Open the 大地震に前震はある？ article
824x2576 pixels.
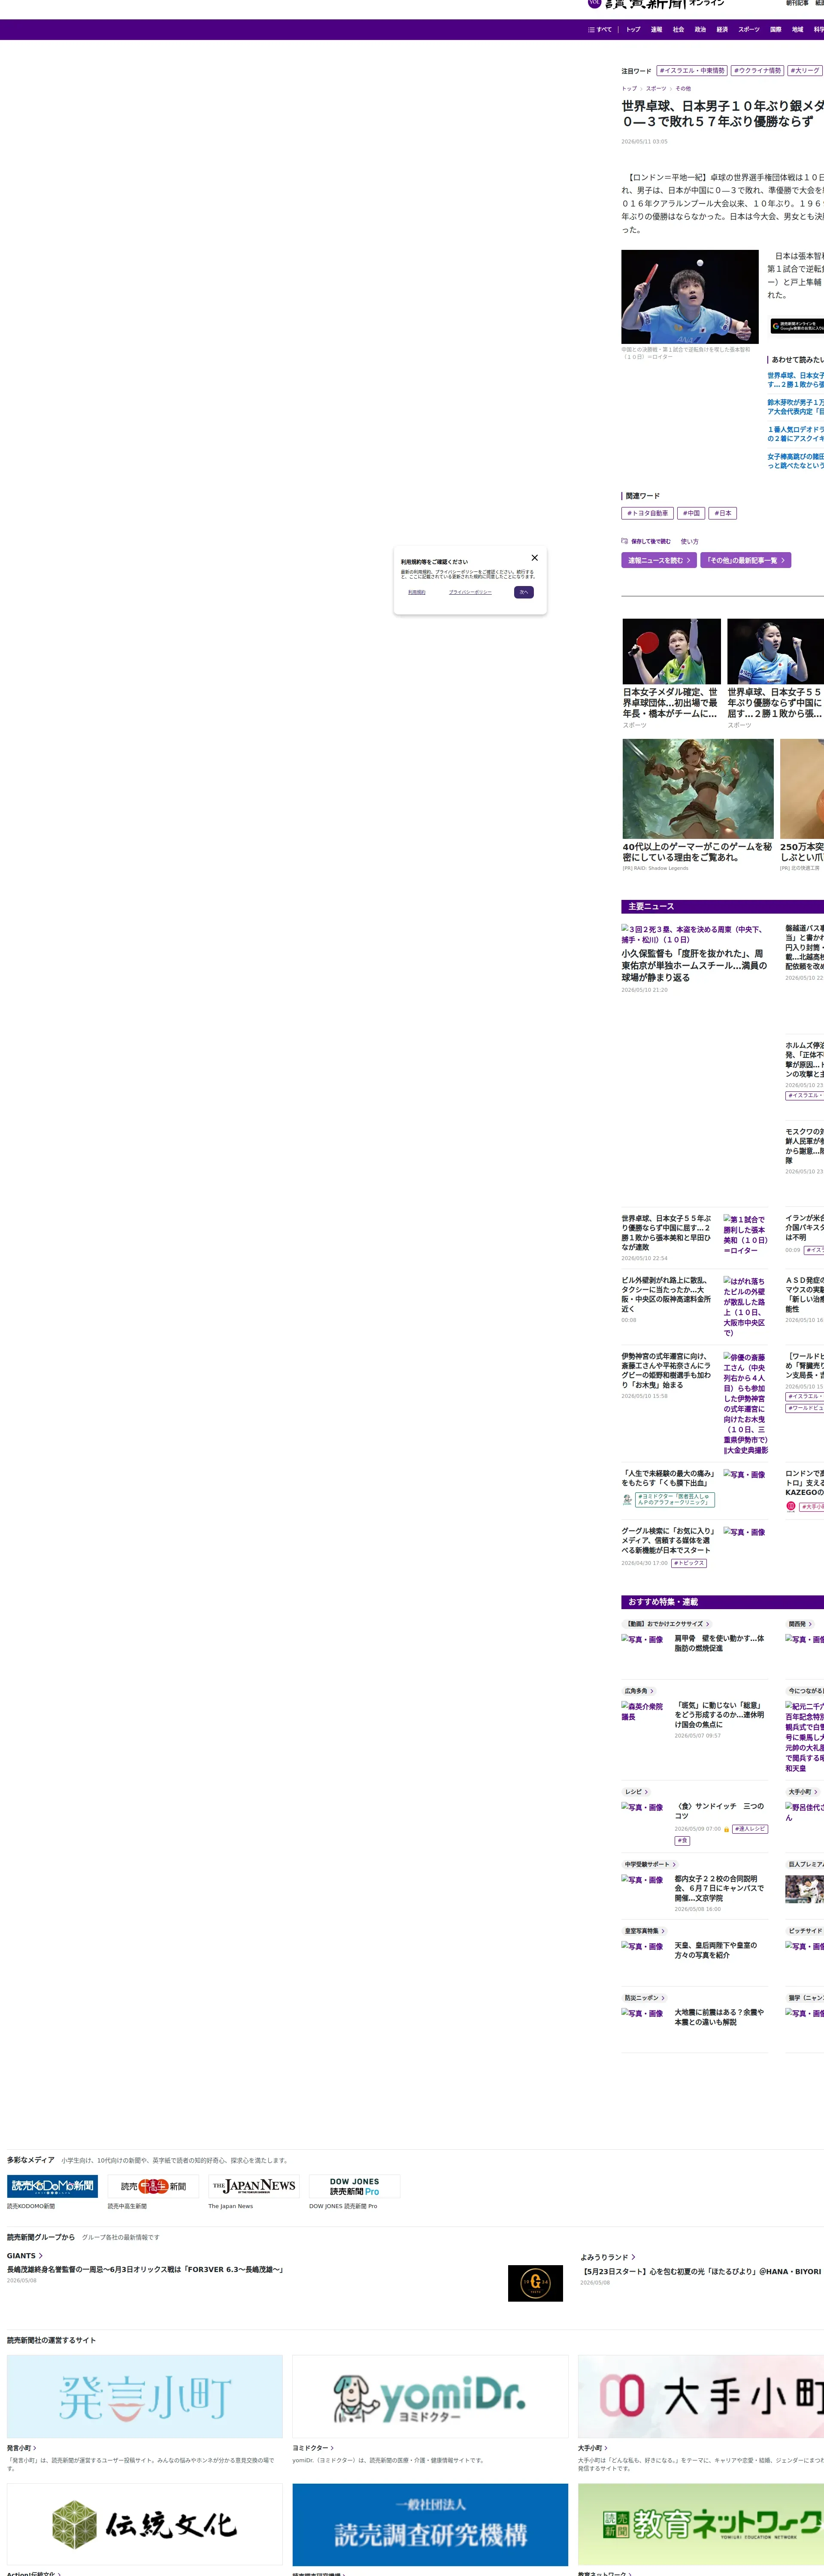(719, 2017)
